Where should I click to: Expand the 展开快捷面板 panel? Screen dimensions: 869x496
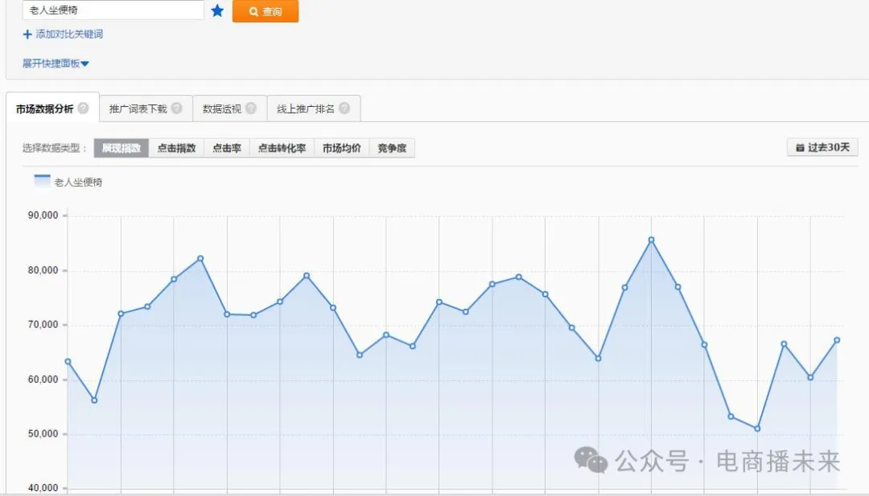pyautogui.click(x=56, y=64)
